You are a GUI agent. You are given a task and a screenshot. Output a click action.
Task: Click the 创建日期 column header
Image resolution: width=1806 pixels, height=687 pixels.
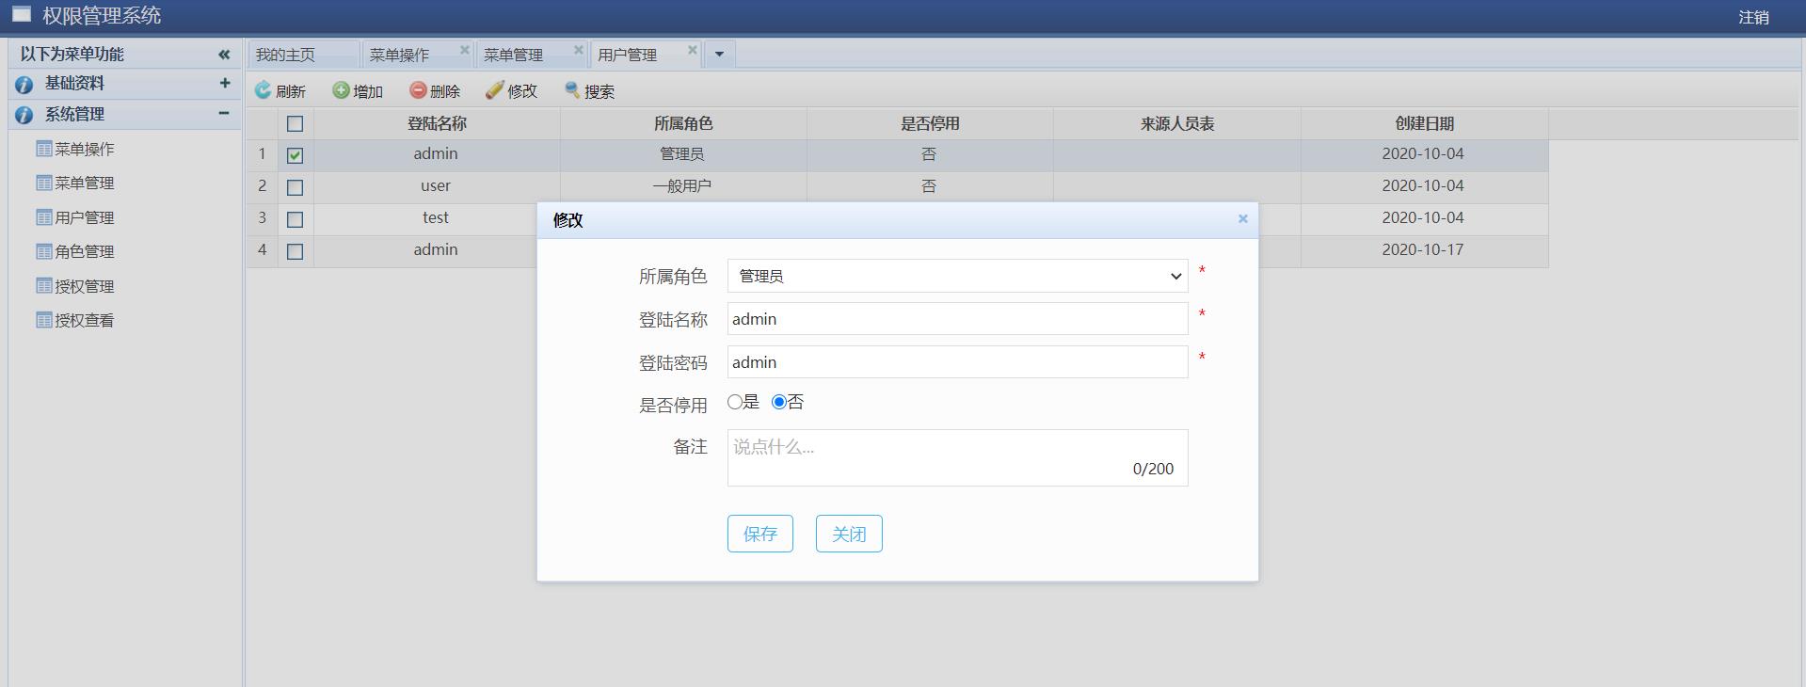pyautogui.click(x=1425, y=123)
